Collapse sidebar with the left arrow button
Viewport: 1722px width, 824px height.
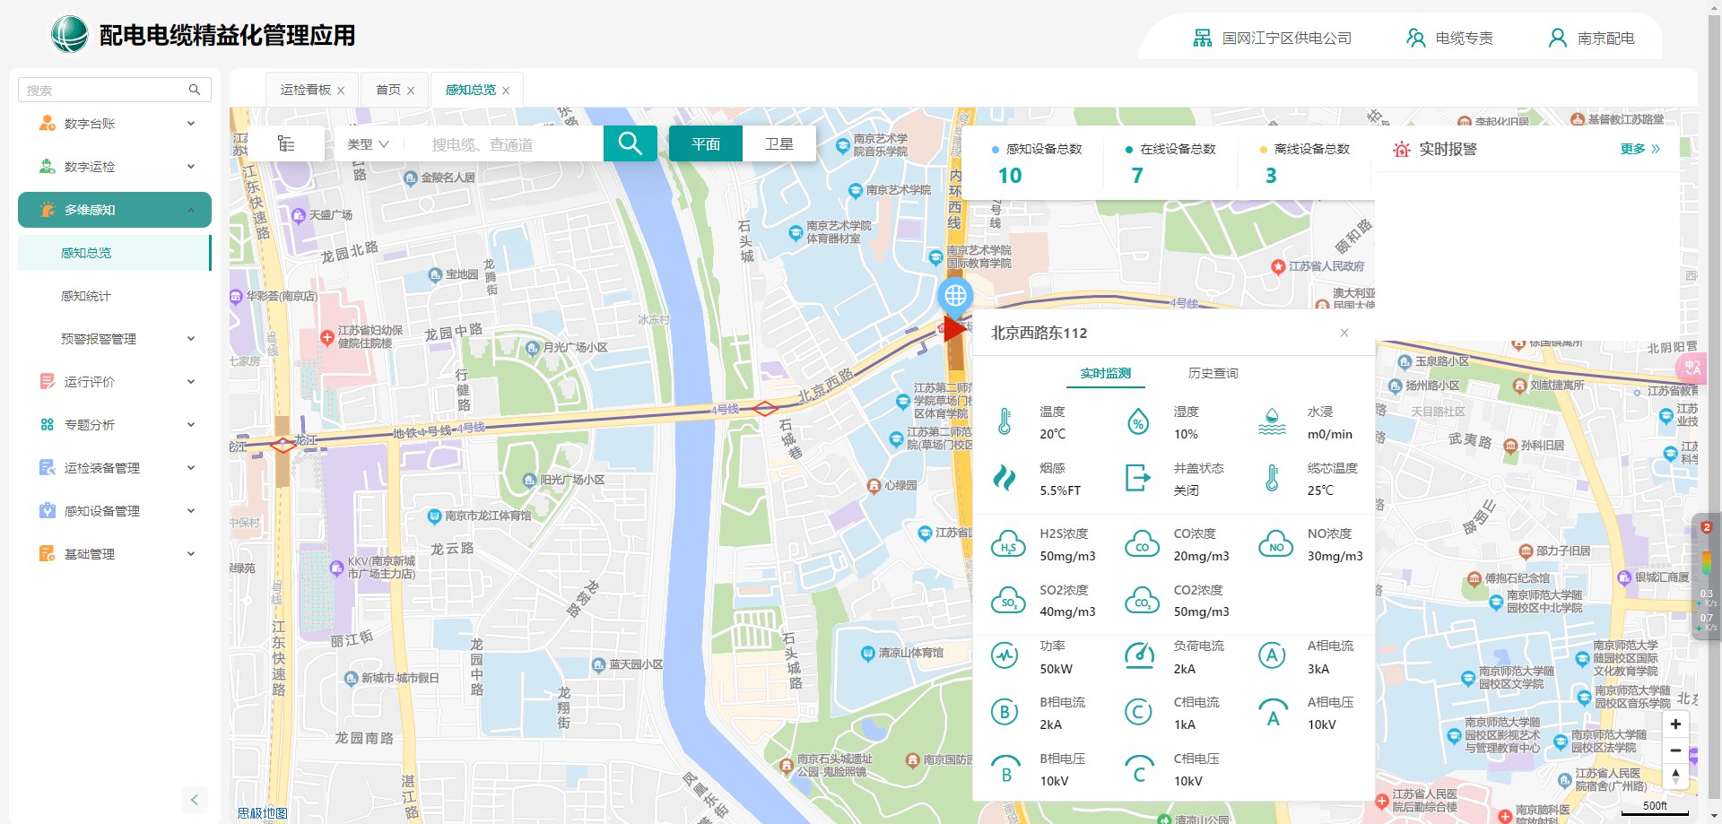[x=195, y=800]
